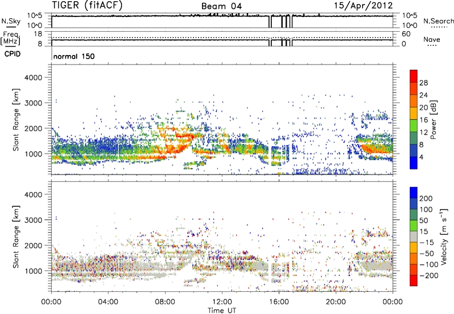Screen dimensions: 454x314
Task: Click the '20:00' time axis tick label
Action: click(x=335, y=302)
